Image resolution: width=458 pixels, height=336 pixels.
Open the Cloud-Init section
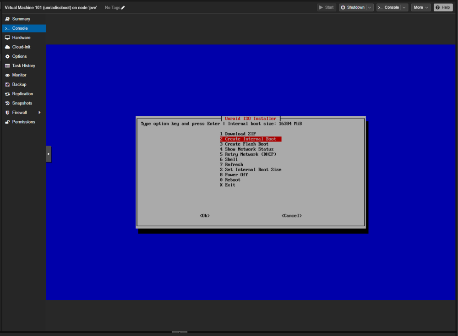pyautogui.click(x=24, y=47)
